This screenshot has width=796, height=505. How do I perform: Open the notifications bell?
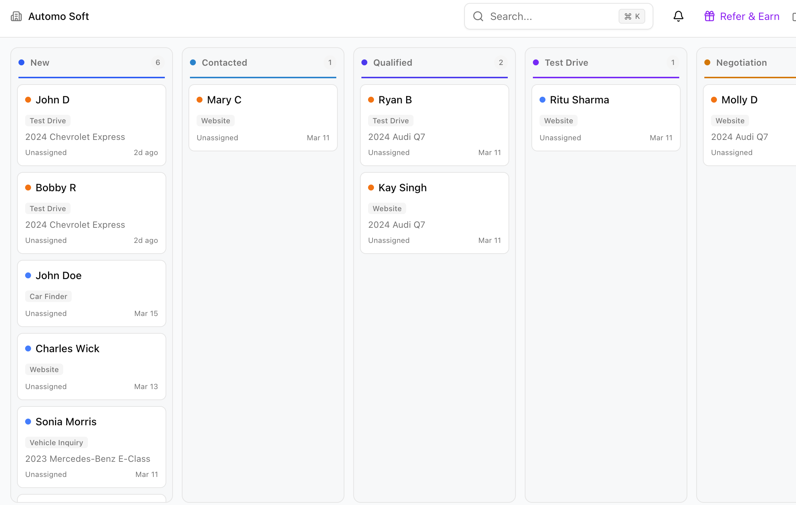(678, 16)
